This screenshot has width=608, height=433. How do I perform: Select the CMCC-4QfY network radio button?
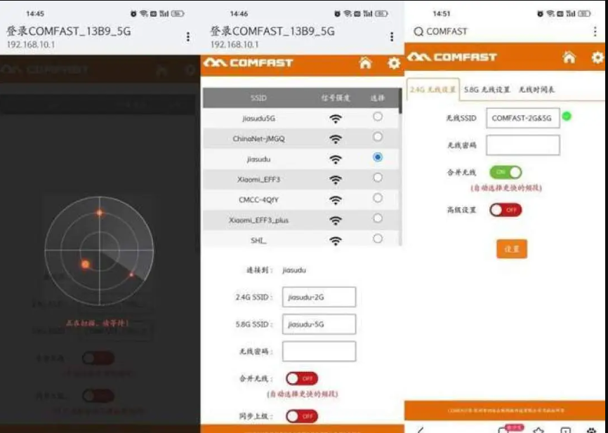click(x=377, y=198)
